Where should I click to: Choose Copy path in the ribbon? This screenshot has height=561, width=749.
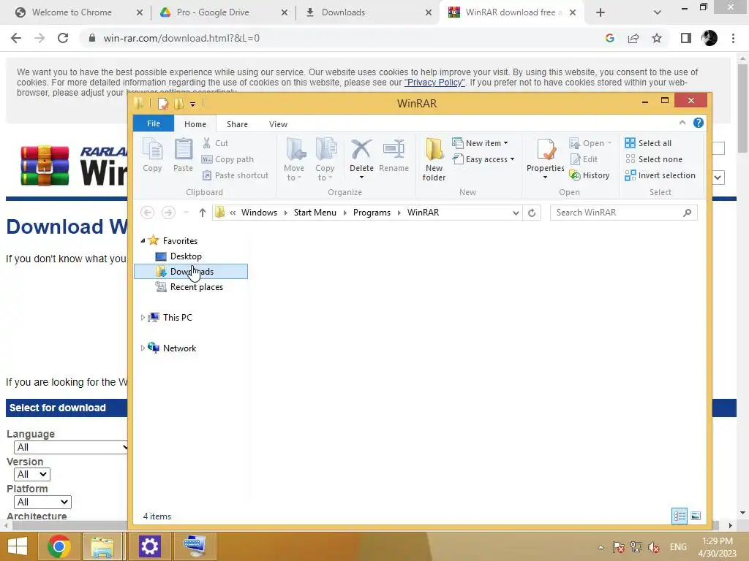click(x=228, y=159)
